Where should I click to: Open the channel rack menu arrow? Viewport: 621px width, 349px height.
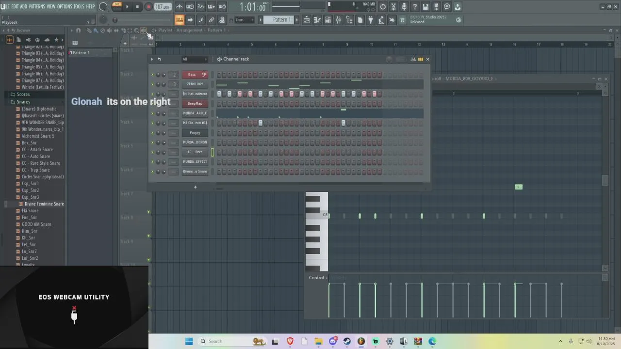coord(152,59)
